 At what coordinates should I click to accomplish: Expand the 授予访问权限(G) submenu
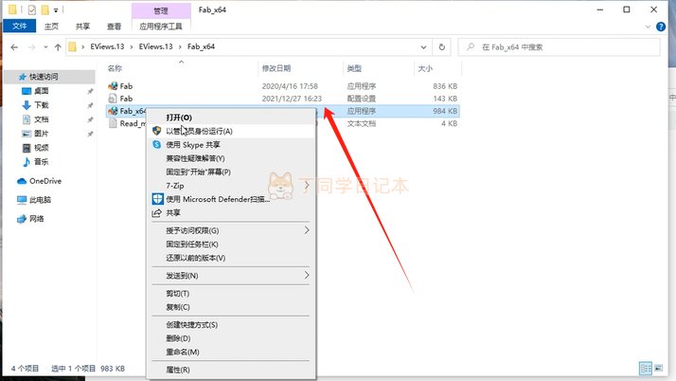pos(231,231)
